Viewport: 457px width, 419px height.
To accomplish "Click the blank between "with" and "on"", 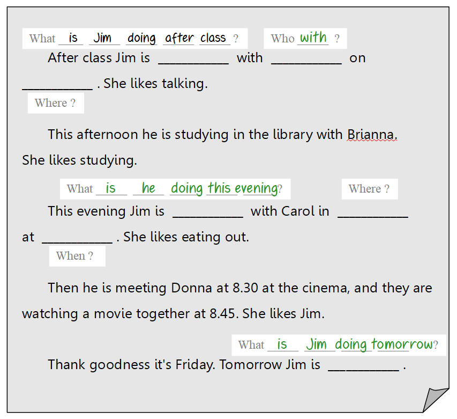I will pyautogui.click(x=306, y=58).
